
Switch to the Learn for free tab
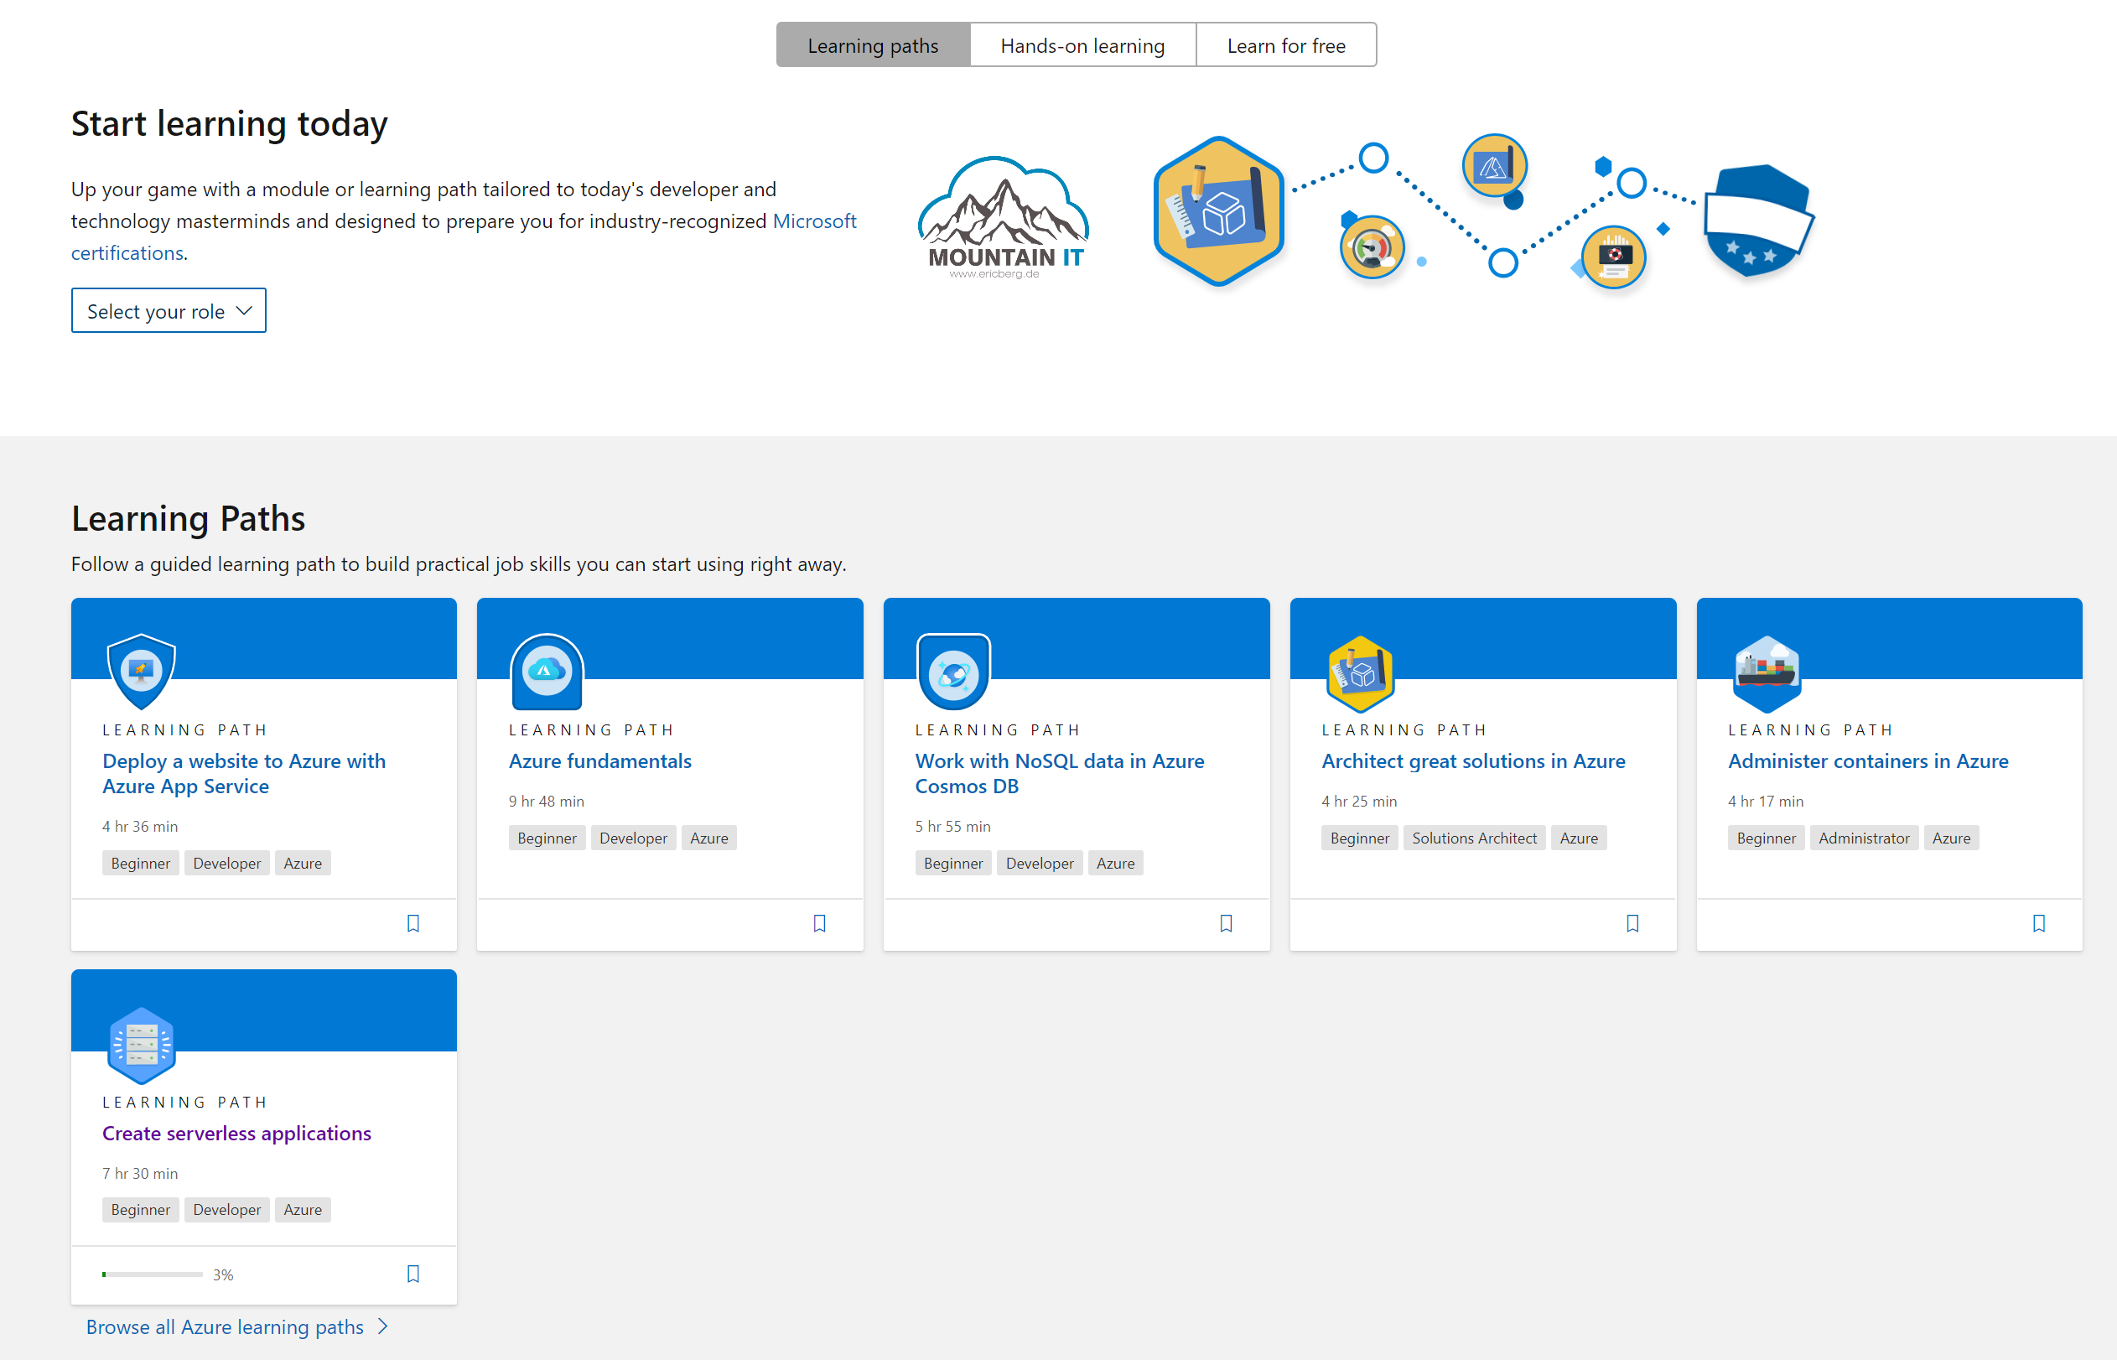pos(1285,45)
